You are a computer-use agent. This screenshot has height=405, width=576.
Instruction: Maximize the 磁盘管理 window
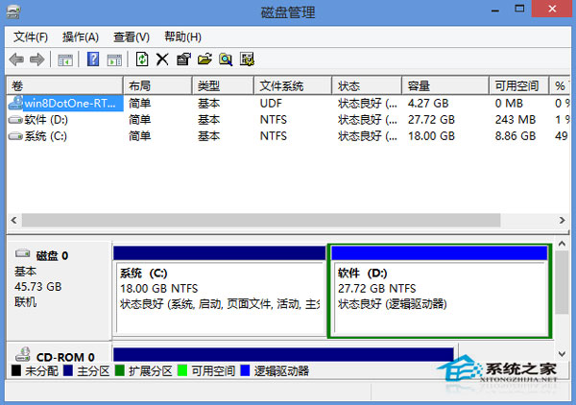[x=519, y=9]
